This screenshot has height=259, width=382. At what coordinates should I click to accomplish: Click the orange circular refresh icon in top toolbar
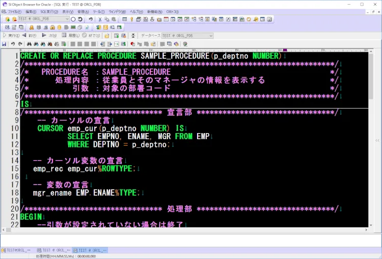pos(249,19)
